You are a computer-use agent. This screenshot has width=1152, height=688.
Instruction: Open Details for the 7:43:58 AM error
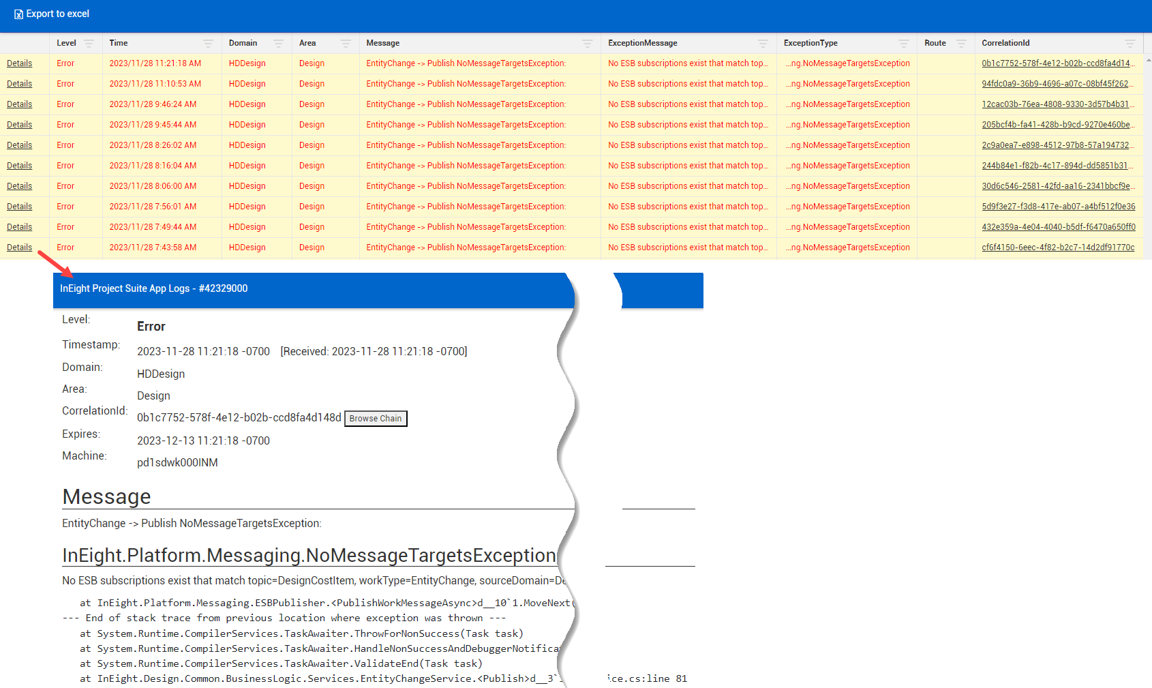point(20,248)
